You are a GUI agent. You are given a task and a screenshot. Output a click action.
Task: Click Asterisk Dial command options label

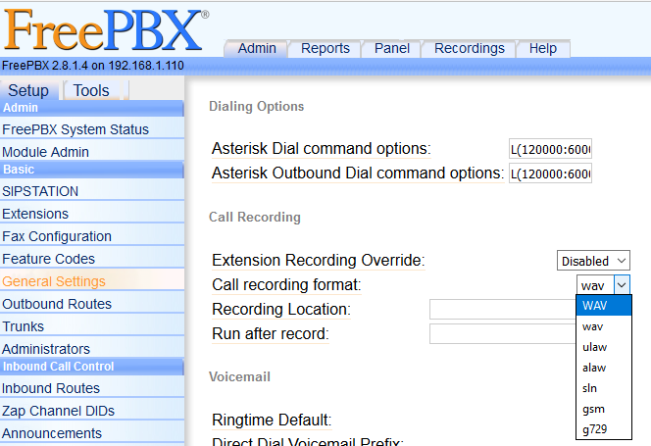coord(322,149)
